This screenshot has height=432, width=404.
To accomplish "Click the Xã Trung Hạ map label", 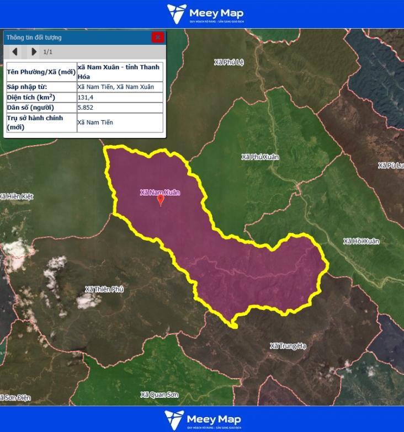I will tap(288, 346).
